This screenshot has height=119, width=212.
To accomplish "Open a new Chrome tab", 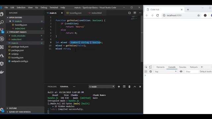I will tap(188, 10).
